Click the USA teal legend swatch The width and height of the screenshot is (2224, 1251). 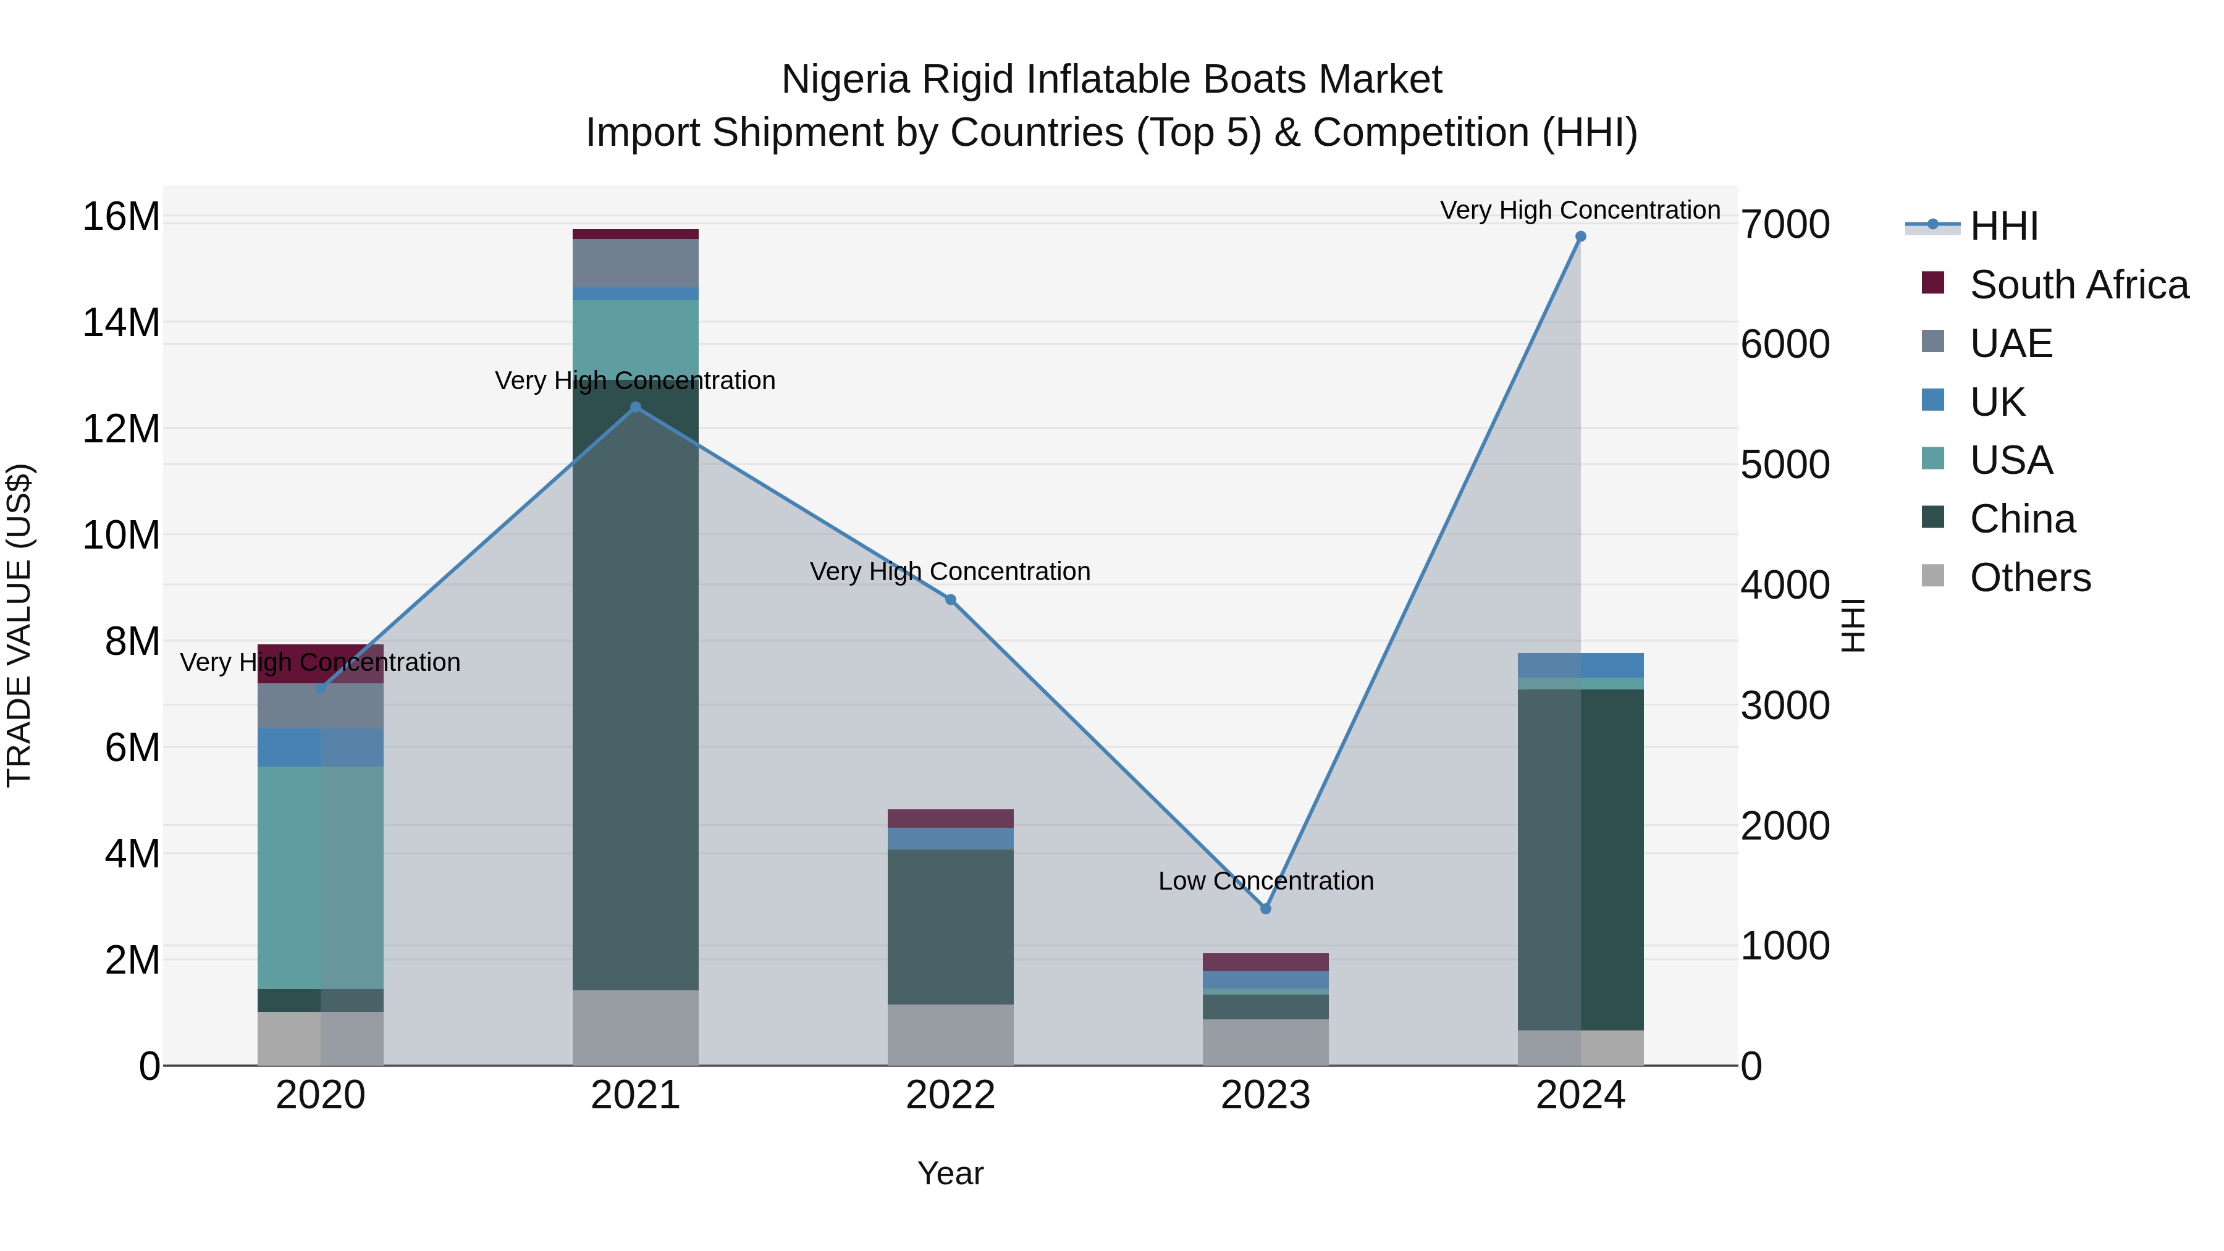(x=1933, y=458)
